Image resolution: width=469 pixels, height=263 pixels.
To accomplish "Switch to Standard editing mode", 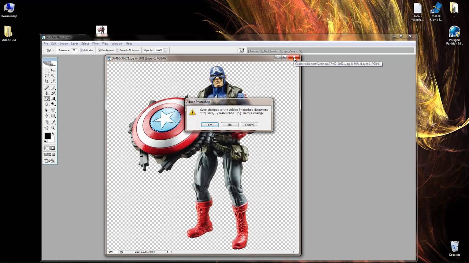I will click(x=47, y=148).
